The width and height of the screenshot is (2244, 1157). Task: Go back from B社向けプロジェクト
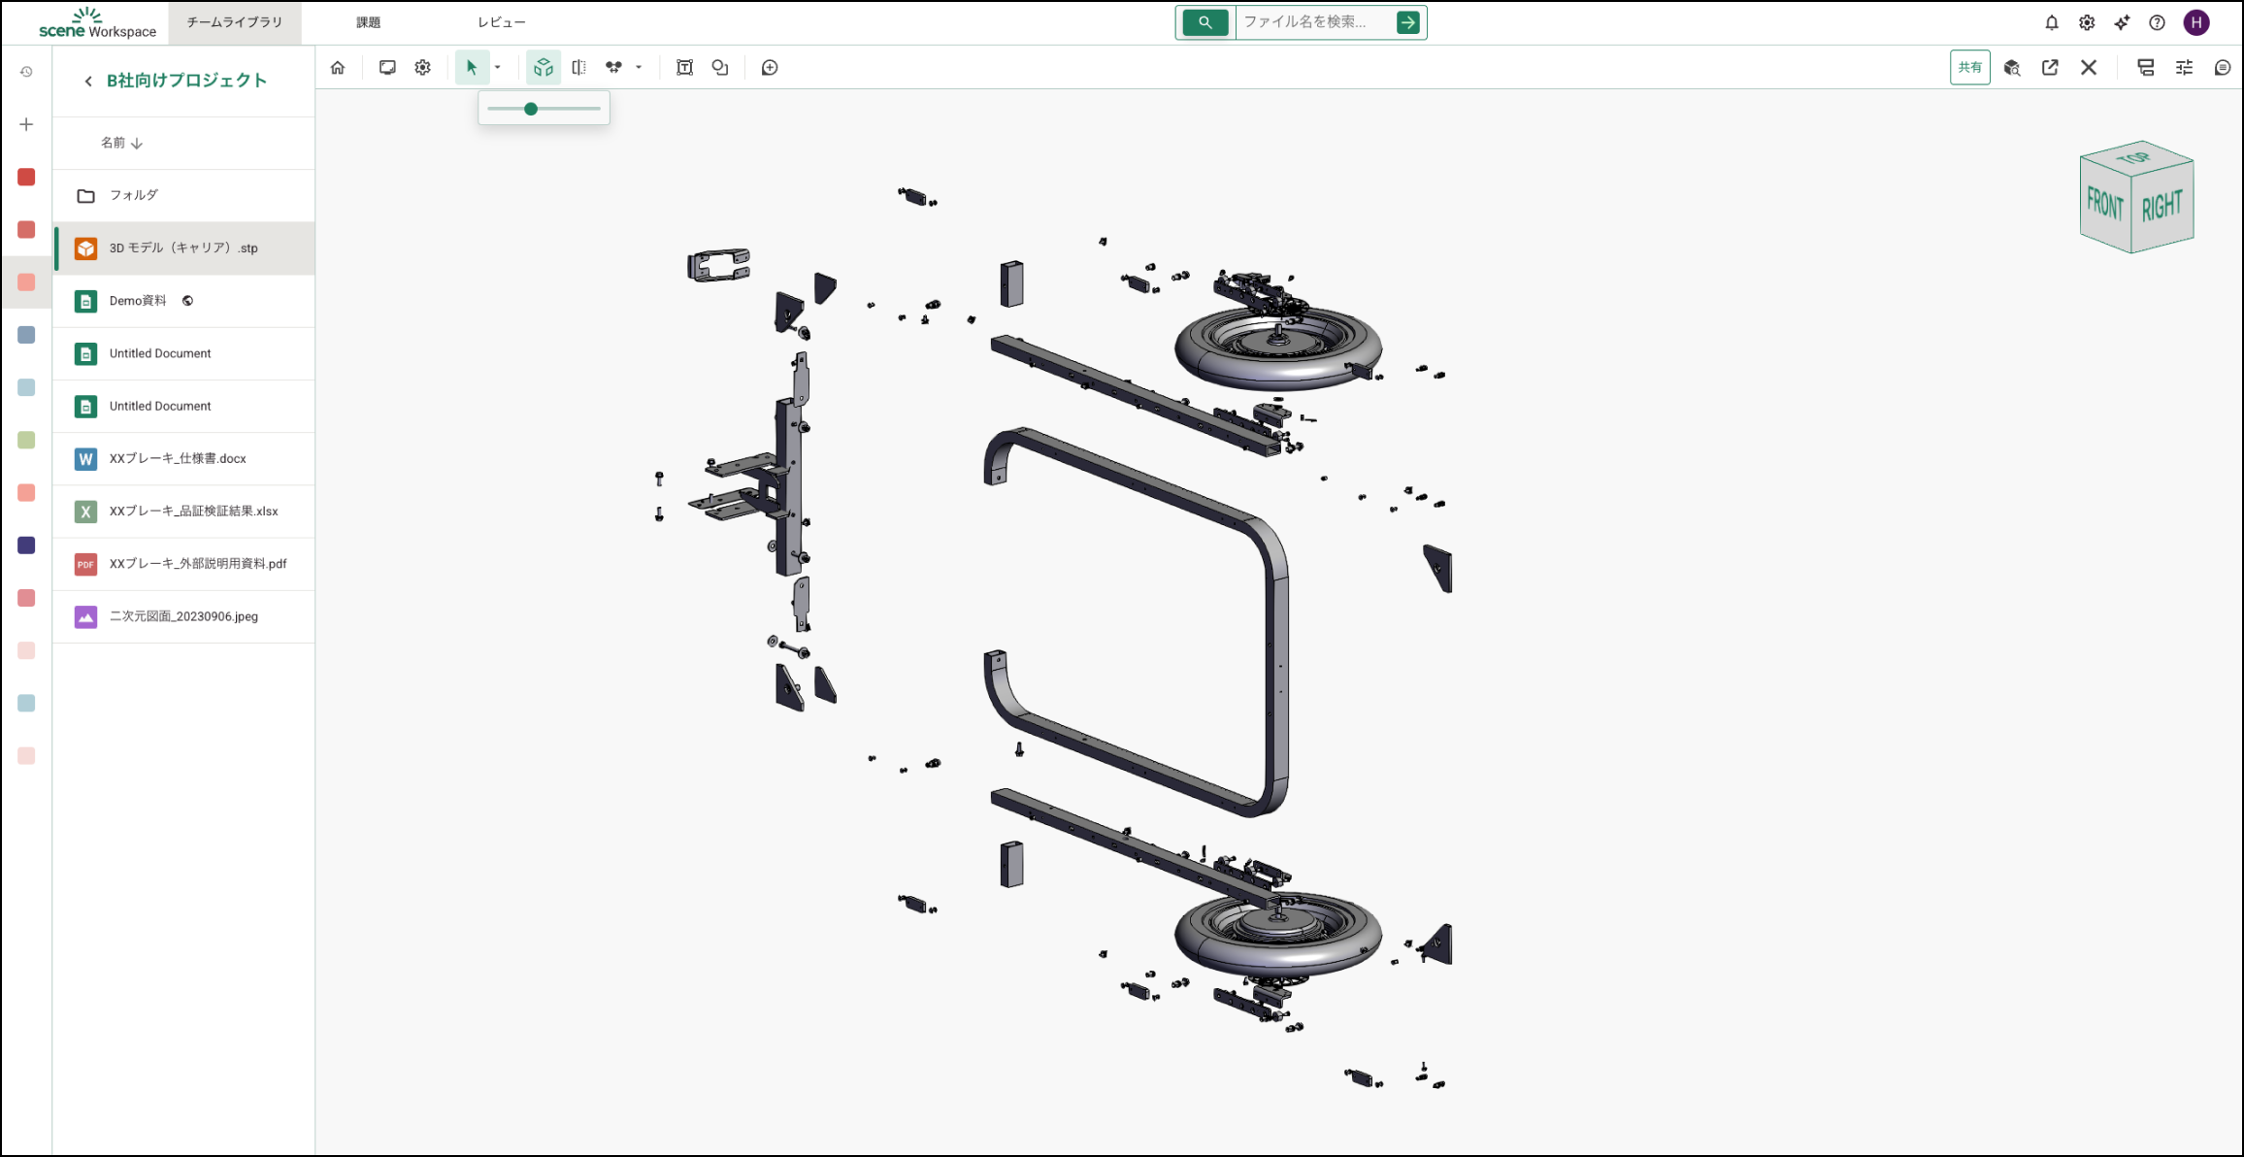pos(88,82)
